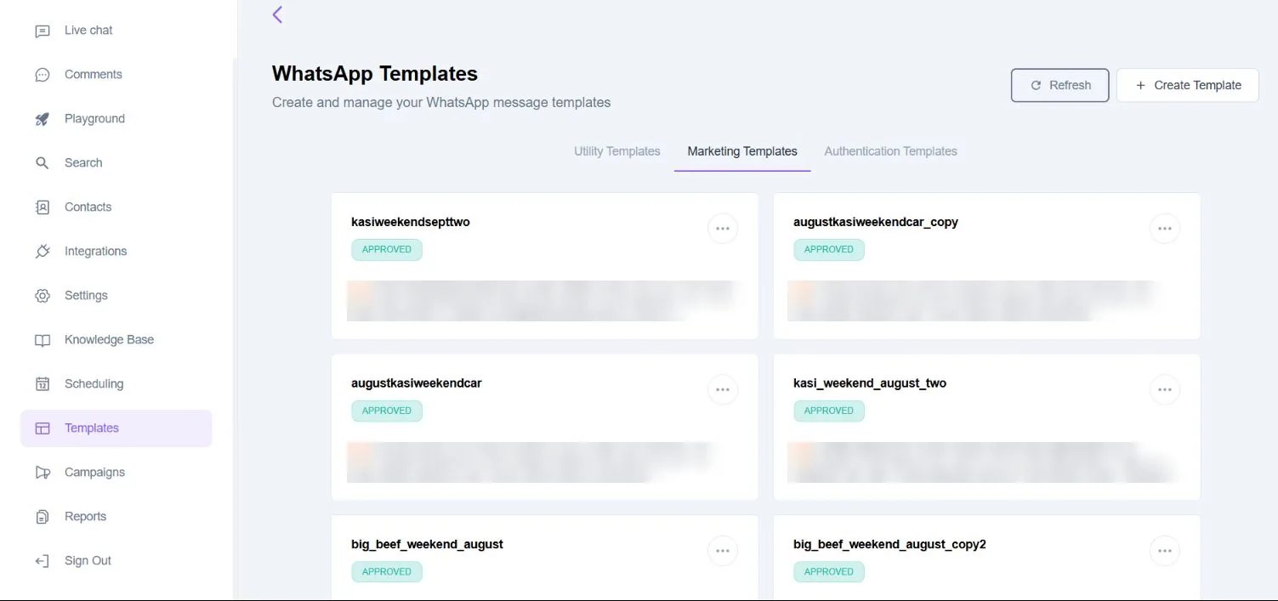Click the WhatsApp Templates heading

375,74
